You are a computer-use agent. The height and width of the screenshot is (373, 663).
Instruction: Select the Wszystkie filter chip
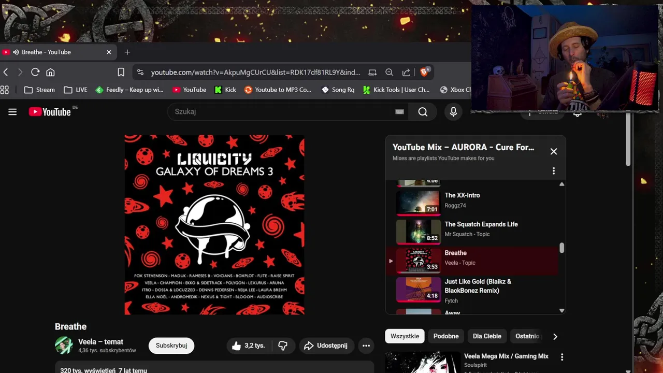(x=405, y=336)
